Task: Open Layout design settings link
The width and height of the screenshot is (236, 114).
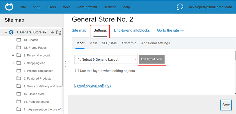Action: pos(93,86)
